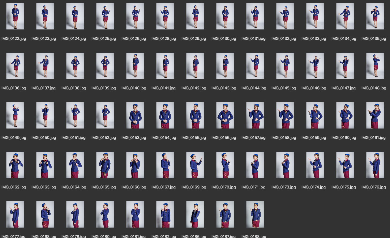390x238 pixels.
Task: Click the IMG_0155.jpg filename text
Action: 194,138
